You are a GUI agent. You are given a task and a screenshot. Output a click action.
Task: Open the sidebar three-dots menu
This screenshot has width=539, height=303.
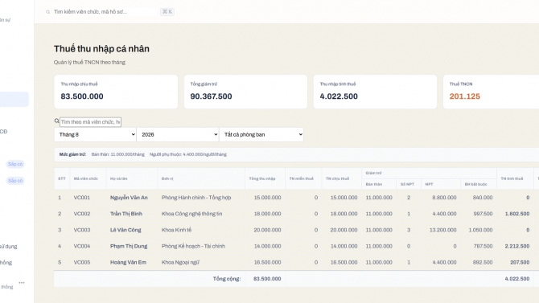(22, 283)
